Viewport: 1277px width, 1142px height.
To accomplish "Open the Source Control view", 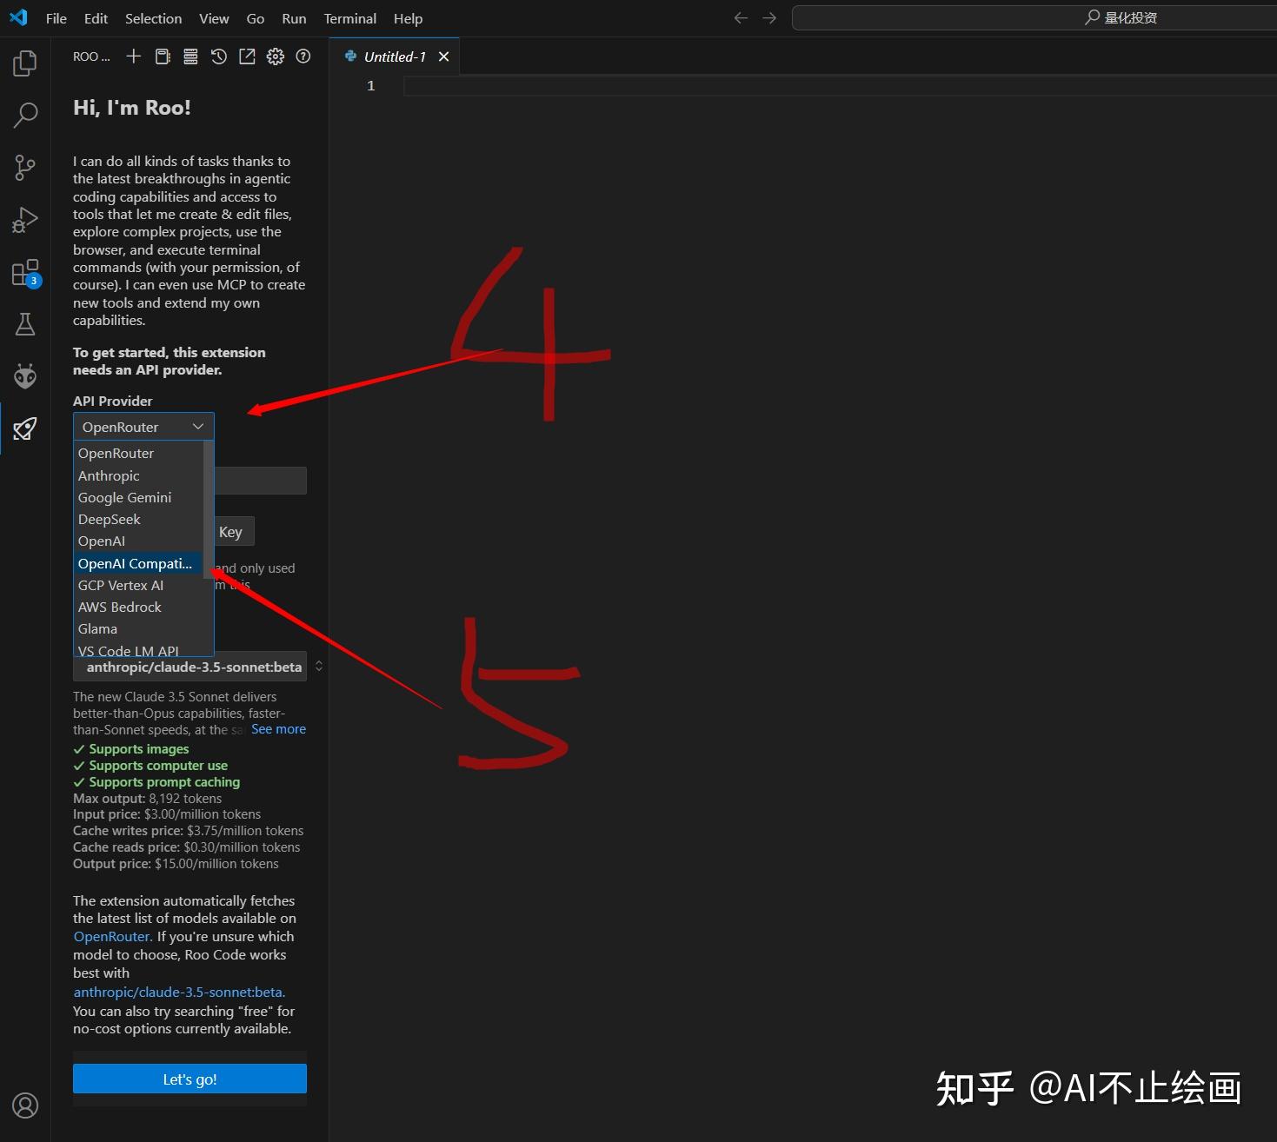I will point(25,168).
